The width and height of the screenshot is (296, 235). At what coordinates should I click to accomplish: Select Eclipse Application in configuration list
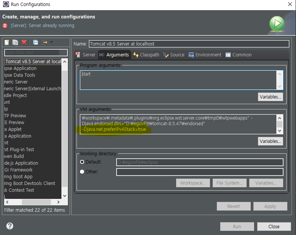click(x=20, y=68)
